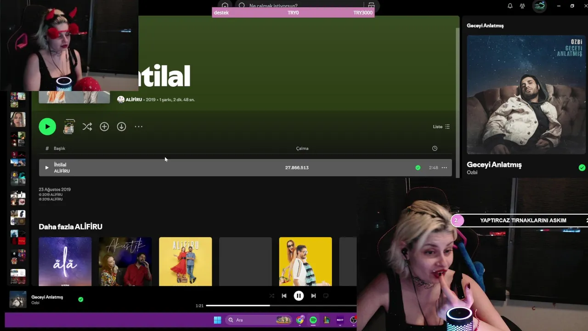
Task: Open Friend Activity people icon
Action: 522,6
